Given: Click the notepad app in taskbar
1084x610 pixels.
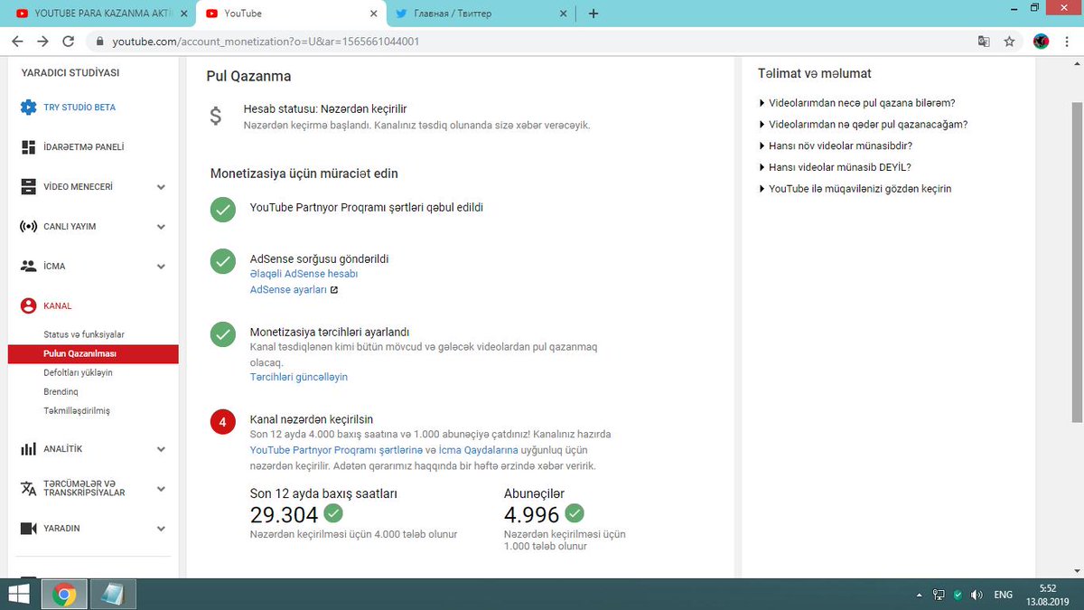Looking at the screenshot, I should pos(114,595).
